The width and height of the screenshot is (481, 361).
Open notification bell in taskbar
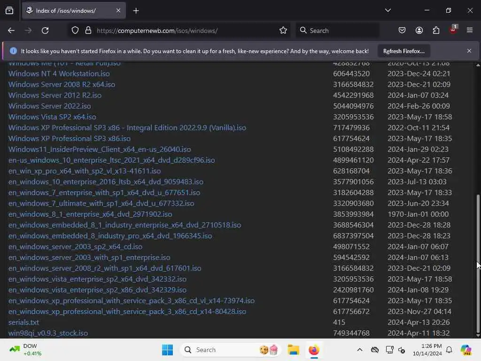coord(449,350)
